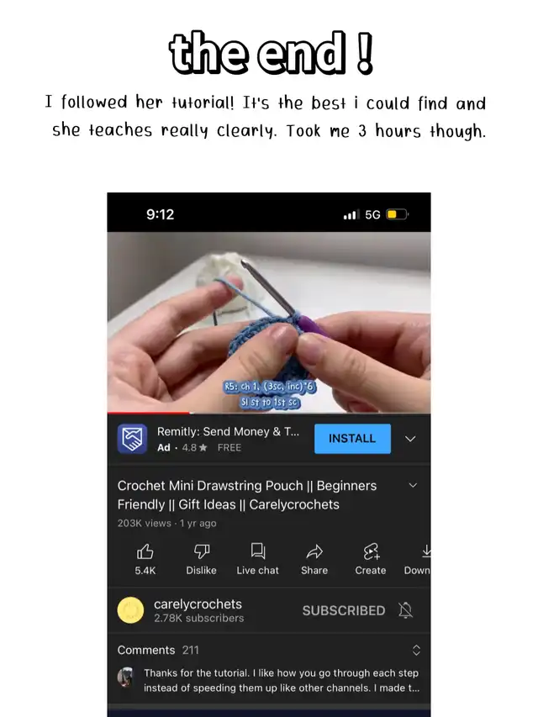Expand the video description chevron

click(413, 485)
